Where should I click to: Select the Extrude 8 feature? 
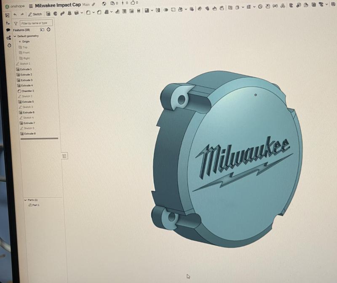click(x=28, y=133)
